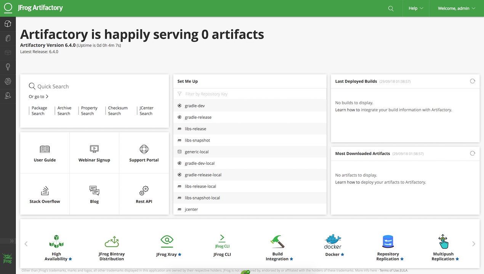Open Docker whale icon

click(333, 242)
